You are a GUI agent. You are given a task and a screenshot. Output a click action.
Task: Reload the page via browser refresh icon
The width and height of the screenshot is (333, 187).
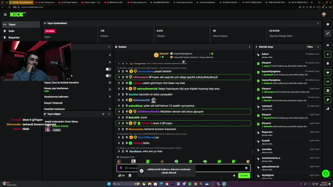pyautogui.click(x=9, y=7)
